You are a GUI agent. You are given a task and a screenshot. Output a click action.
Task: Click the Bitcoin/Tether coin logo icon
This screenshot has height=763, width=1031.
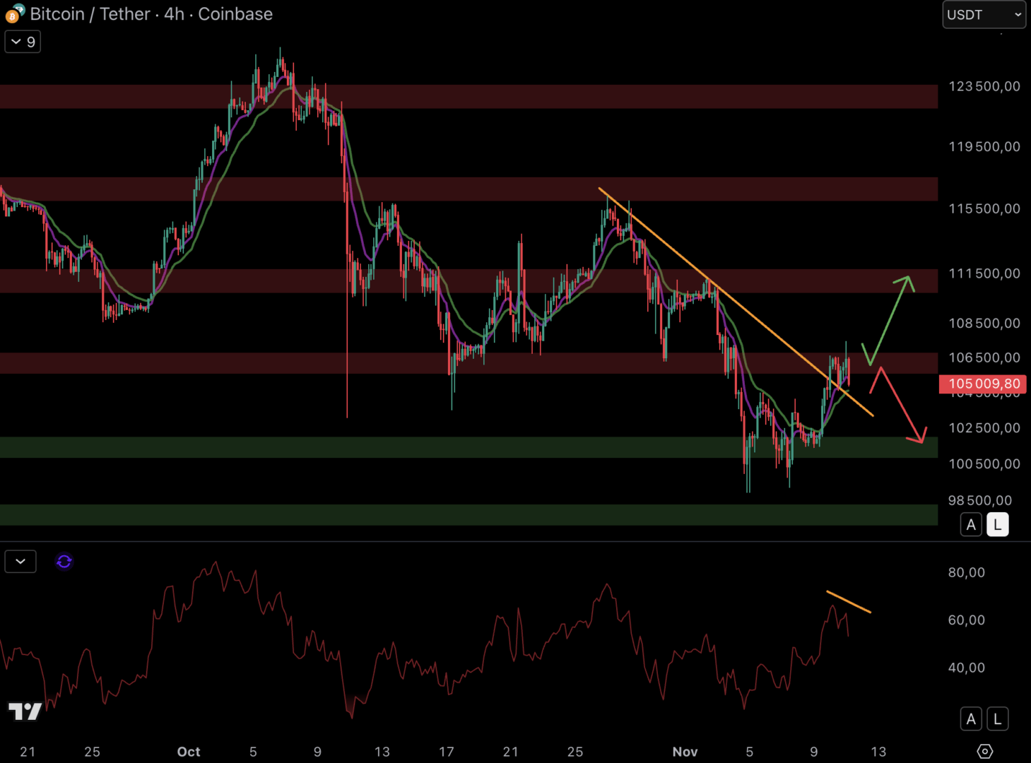[15, 13]
